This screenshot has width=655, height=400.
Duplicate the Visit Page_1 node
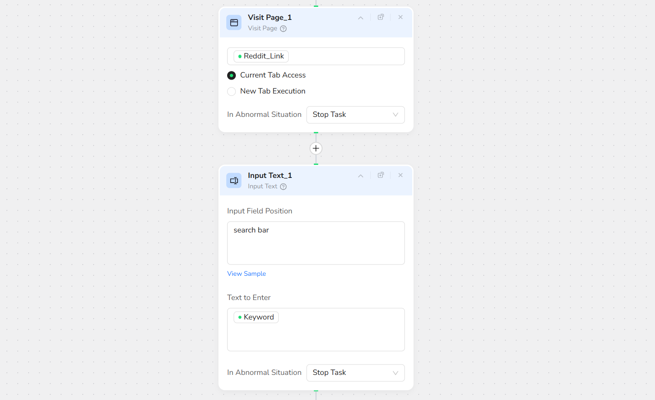(381, 17)
